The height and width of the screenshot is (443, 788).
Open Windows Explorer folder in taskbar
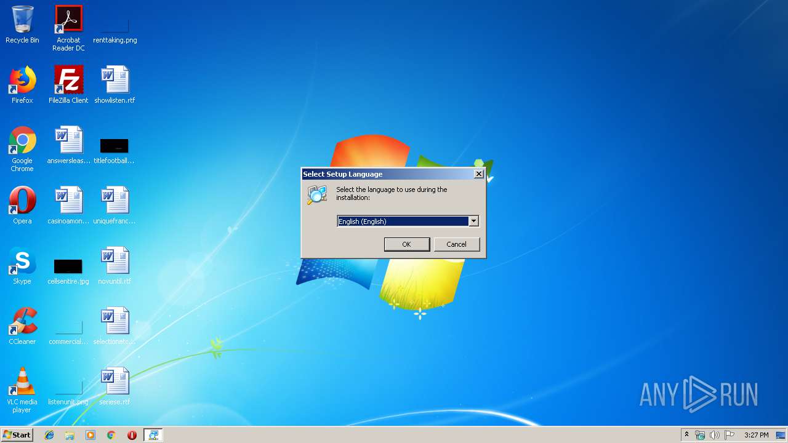[70, 435]
